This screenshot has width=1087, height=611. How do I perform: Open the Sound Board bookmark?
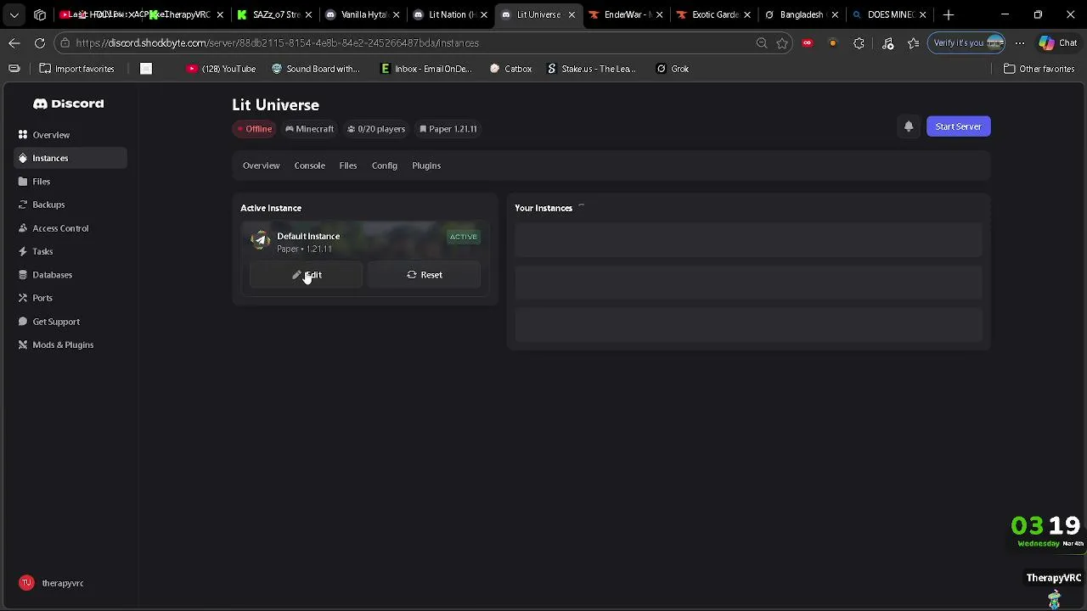315,69
